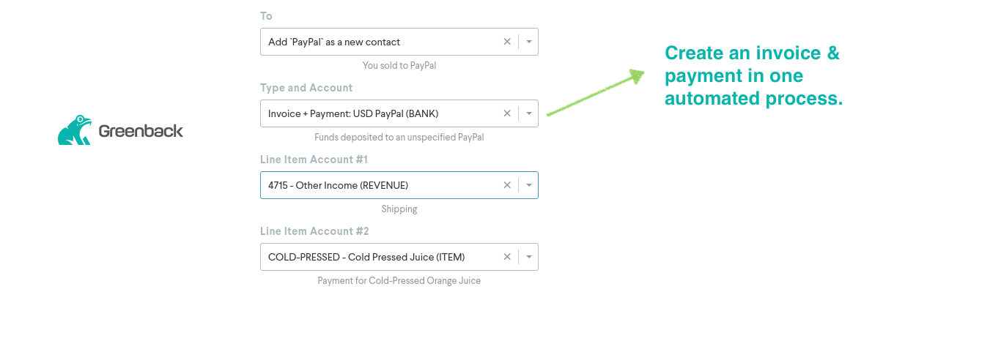Clear Line Item Account #1 selection

click(507, 185)
